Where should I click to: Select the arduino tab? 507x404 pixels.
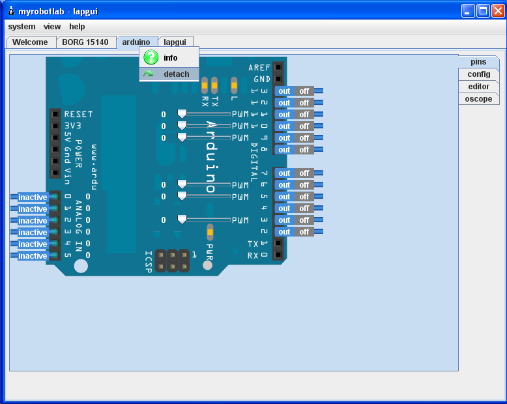136,42
